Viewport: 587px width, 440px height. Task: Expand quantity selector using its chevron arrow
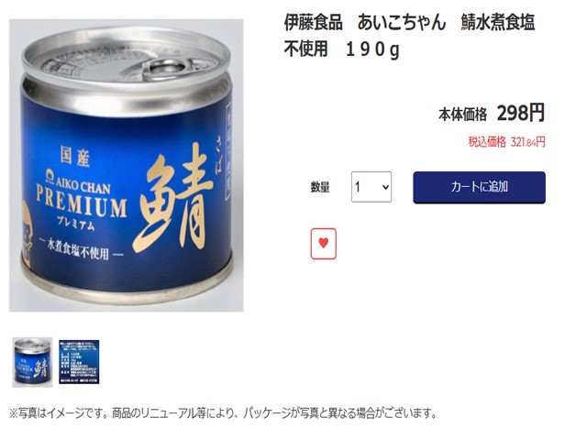pyautogui.click(x=385, y=187)
